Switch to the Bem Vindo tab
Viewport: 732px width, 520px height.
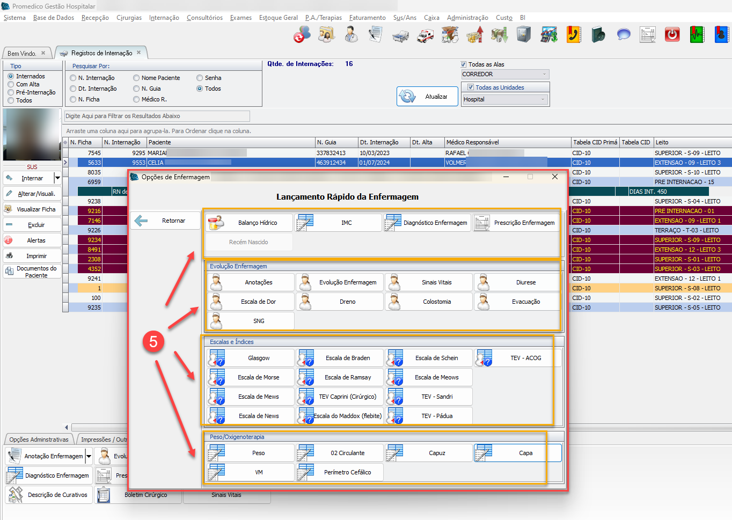[22, 54]
